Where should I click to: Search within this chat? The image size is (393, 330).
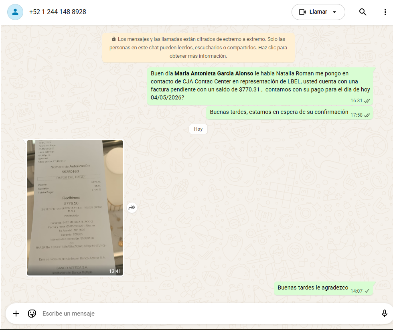(x=363, y=12)
